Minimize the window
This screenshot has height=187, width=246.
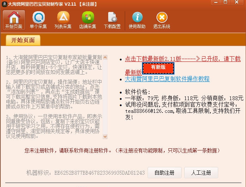coord(216,2)
